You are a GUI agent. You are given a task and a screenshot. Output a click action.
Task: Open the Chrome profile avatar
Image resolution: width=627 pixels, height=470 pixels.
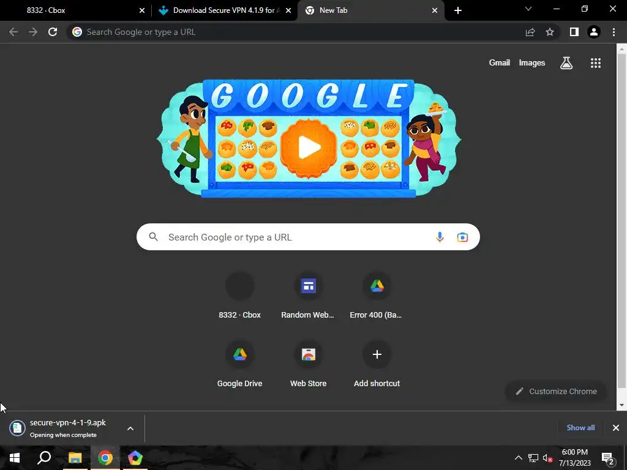coord(594,32)
